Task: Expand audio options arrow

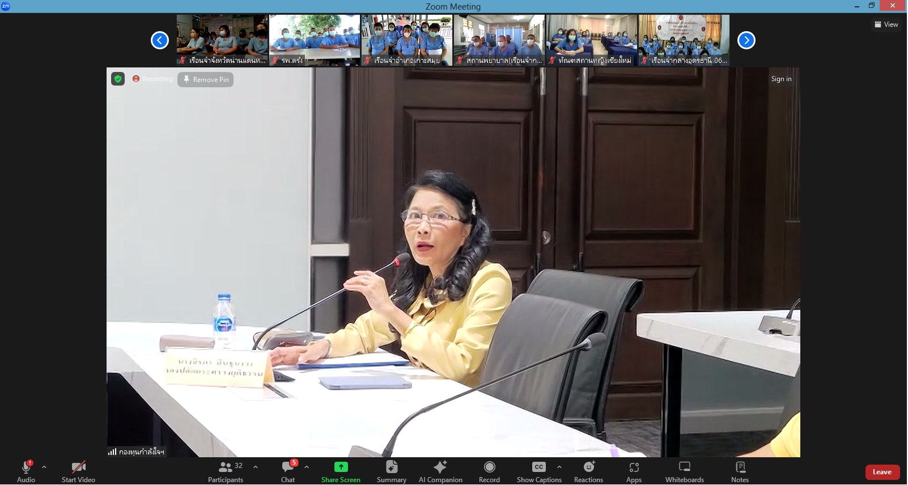Action: click(x=44, y=467)
